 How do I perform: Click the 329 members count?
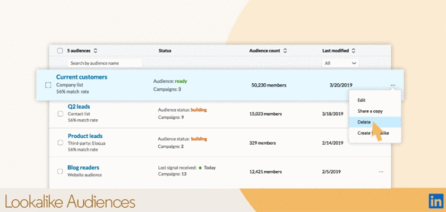[262, 143]
